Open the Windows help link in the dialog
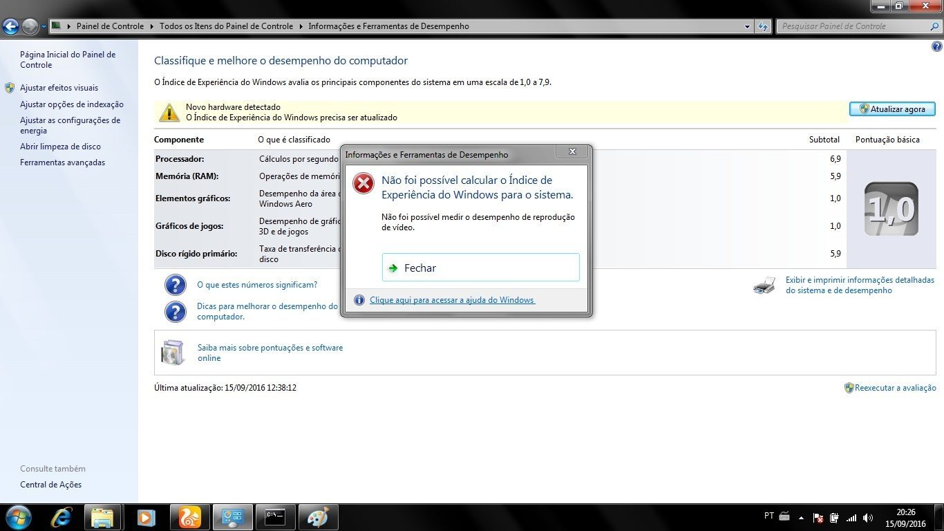Viewport: 944px width, 531px height. click(452, 300)
